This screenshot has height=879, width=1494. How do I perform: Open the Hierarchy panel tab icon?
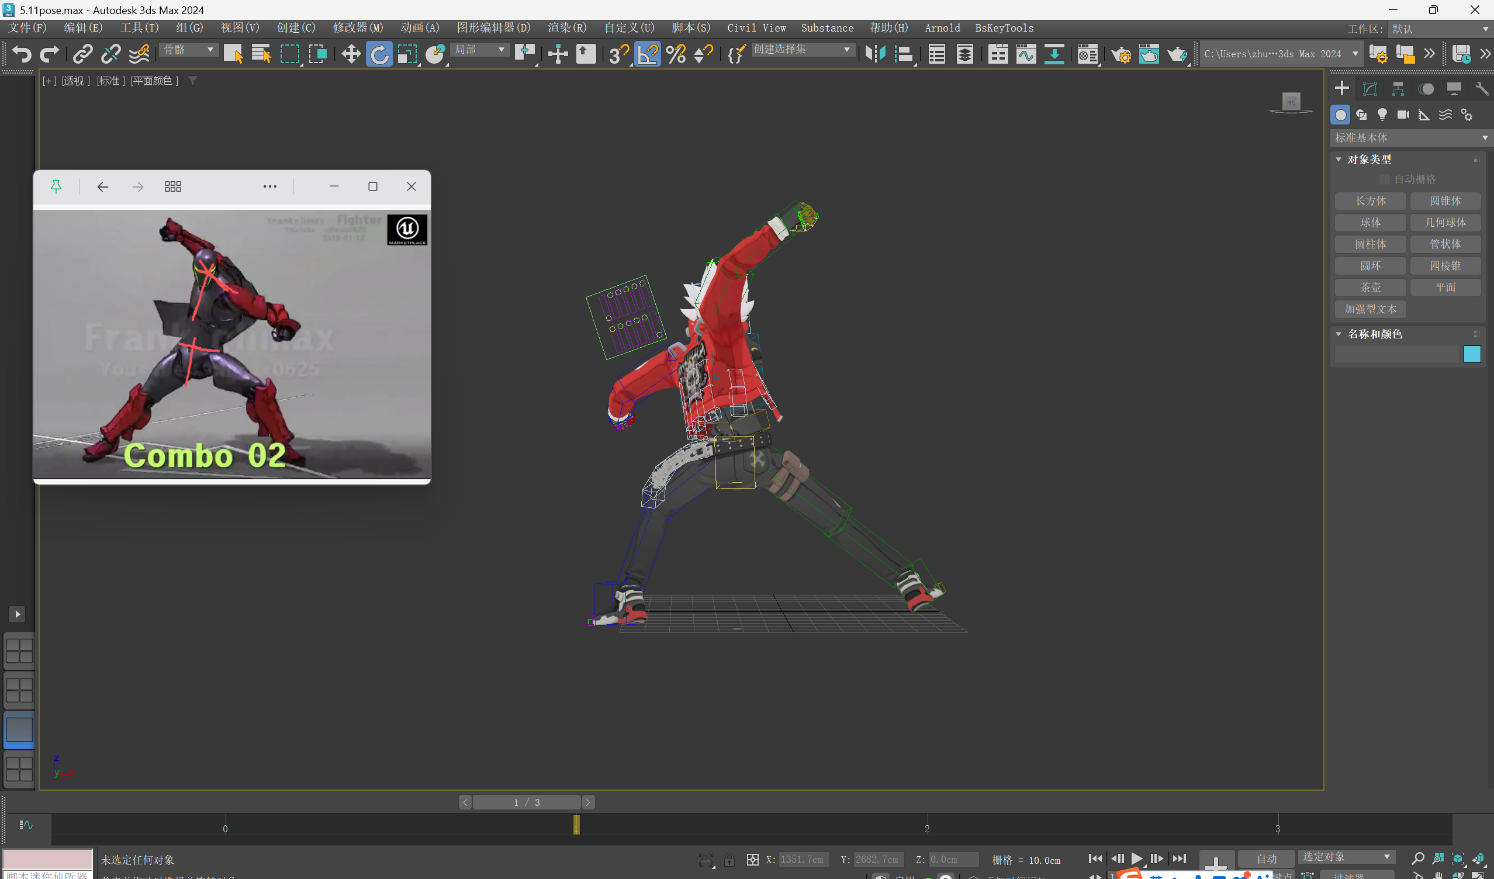coord(1398,89)
